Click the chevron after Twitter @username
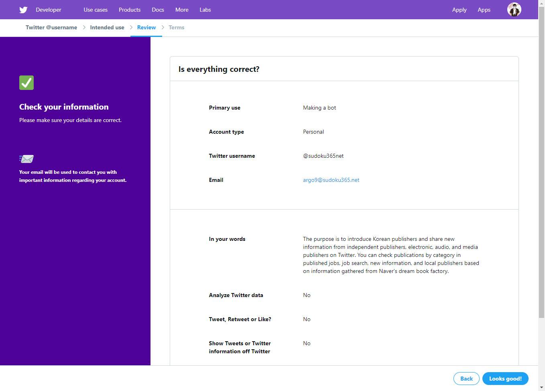Viewport: 545px width, 391px height. pos(84,27)
